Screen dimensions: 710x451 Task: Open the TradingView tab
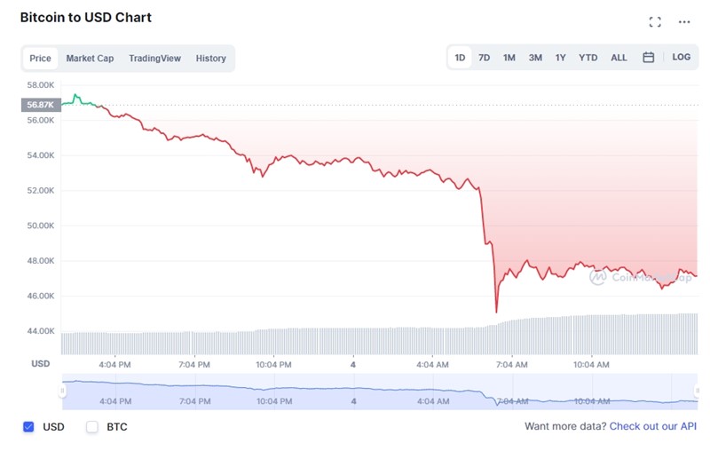(154, 59)
